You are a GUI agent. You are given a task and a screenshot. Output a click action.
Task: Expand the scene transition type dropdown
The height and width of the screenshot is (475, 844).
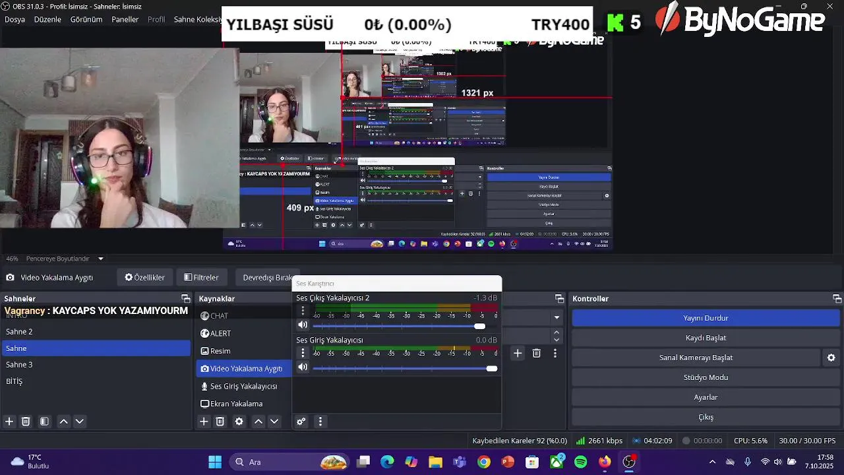tap(557, 317)
